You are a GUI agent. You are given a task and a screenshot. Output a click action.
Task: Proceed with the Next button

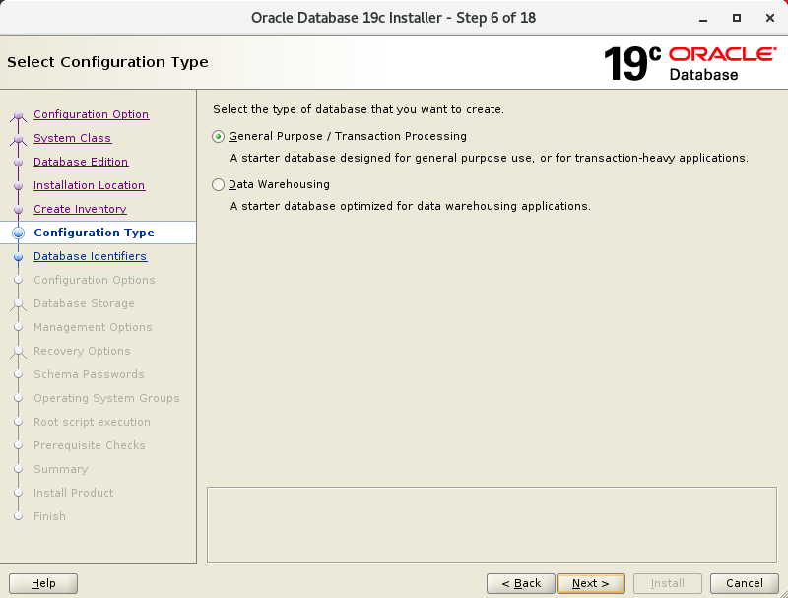pos(591,583)
